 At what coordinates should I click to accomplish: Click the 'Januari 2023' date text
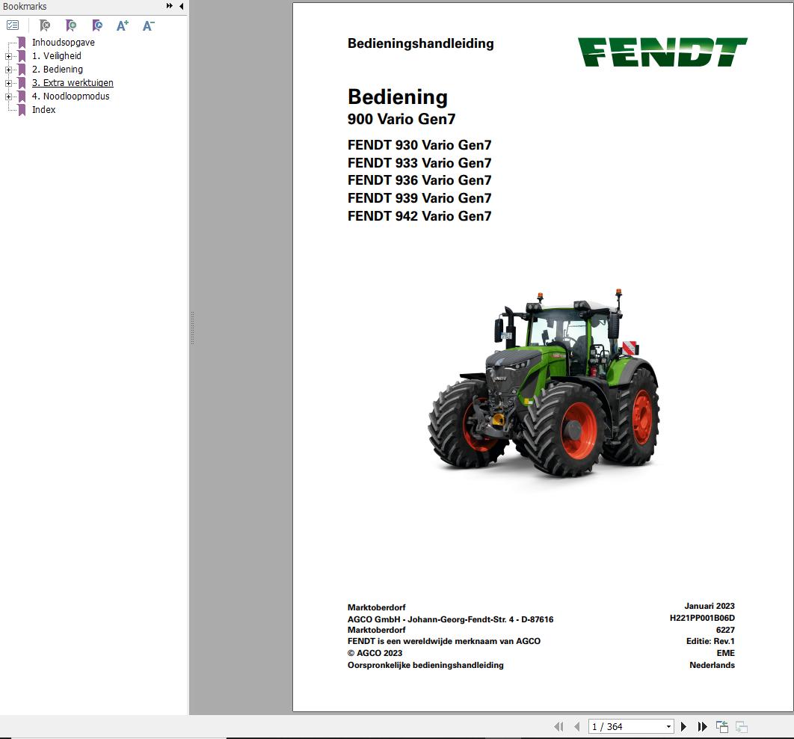(x=710, y=606)
